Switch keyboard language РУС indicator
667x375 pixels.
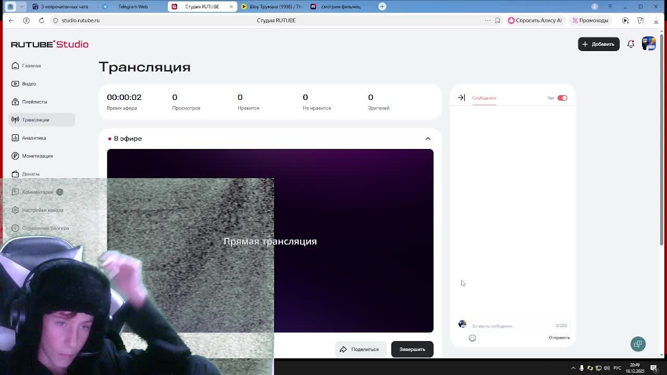point(617,368)
